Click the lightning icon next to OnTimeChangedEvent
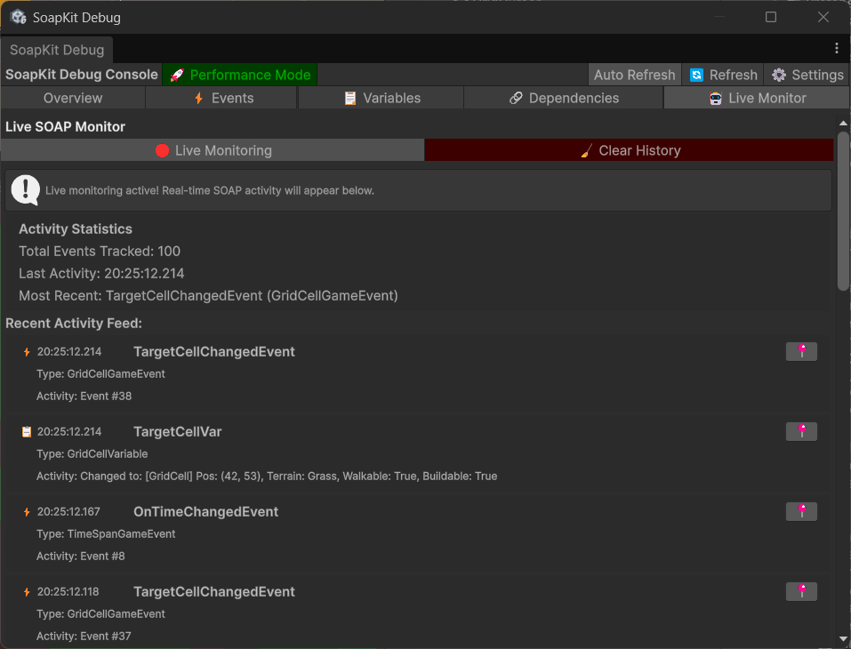851x649 pixels. pyautogui.click(x=25, y=511)
